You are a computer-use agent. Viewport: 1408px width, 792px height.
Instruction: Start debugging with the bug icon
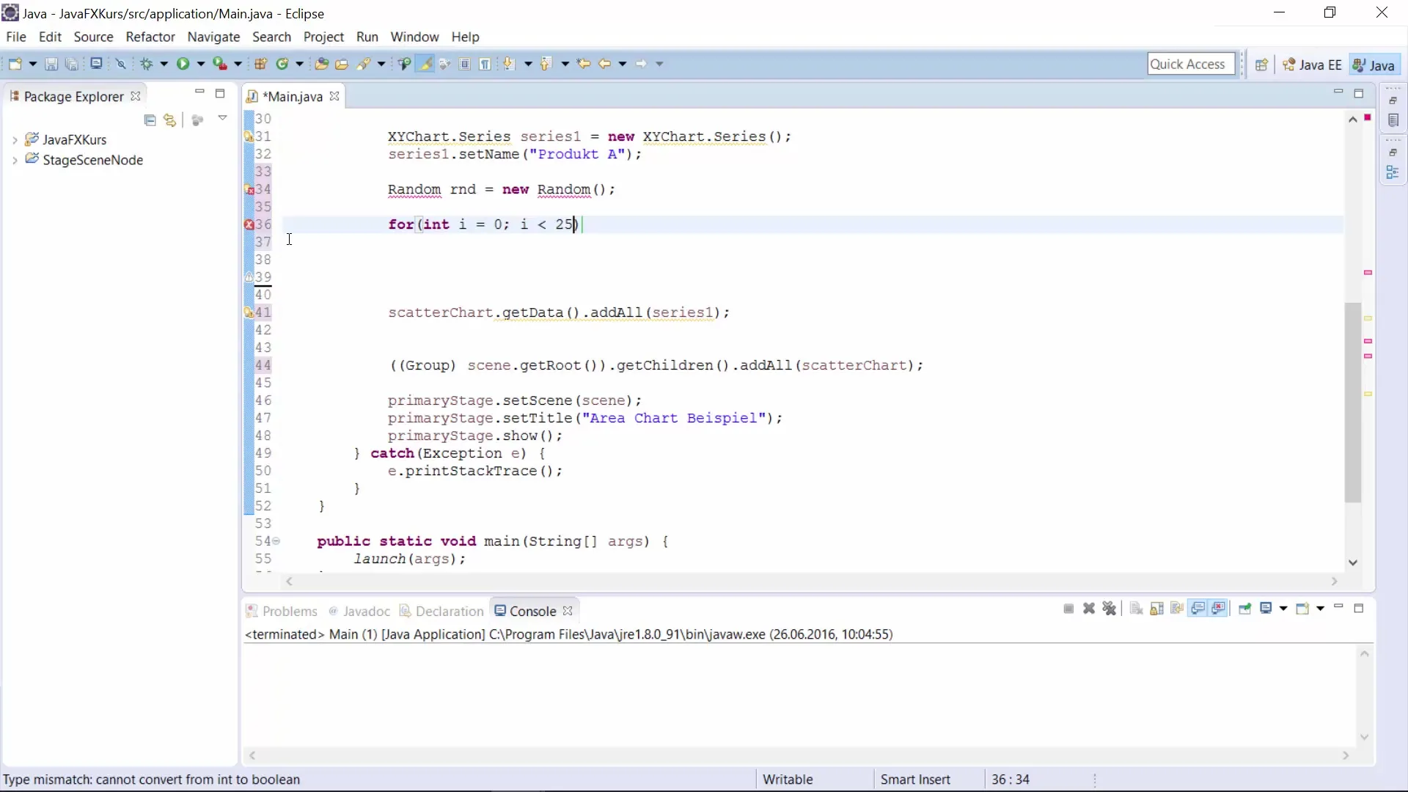coord(147,64)
